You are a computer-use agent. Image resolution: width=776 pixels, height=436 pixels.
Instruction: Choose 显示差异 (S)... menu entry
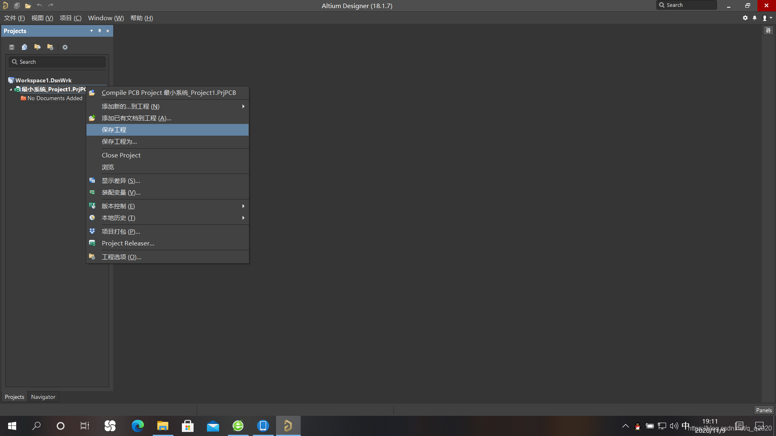(x=167, y=180)
